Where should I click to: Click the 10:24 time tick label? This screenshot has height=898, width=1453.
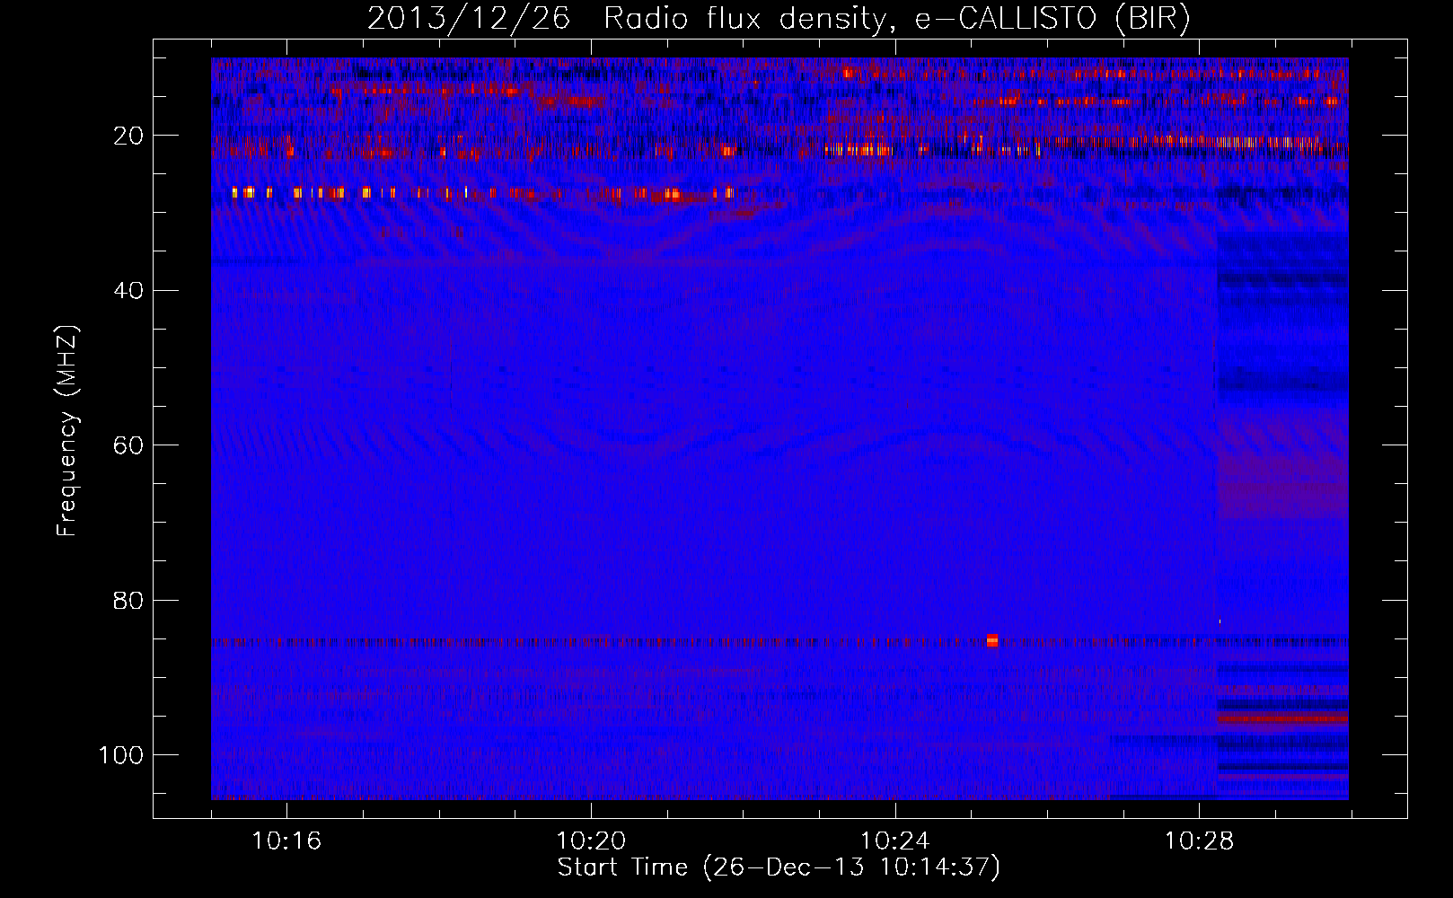point(894,841)
